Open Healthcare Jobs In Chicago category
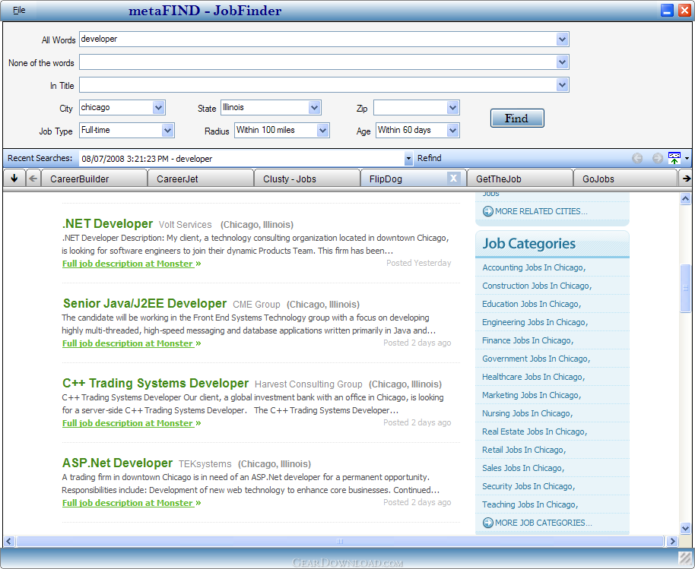This screenshot has height=569, width=695. click(x=534, y=377)
